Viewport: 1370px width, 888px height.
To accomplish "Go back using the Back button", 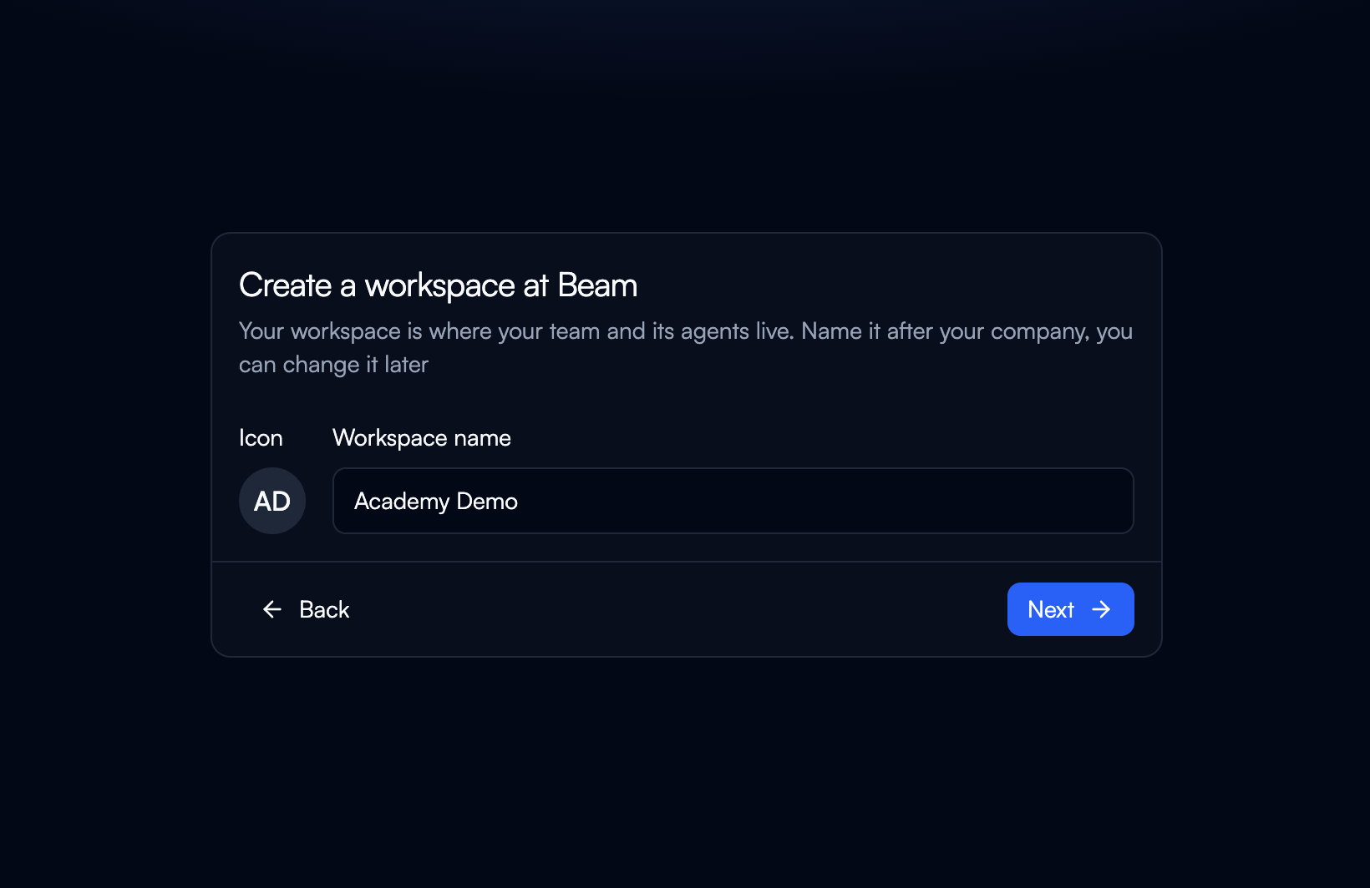I will [306, 609].
